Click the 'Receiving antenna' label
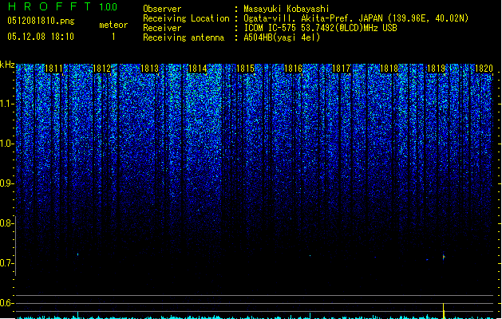This screenshot has height=319, width=502. pos(184,37)
